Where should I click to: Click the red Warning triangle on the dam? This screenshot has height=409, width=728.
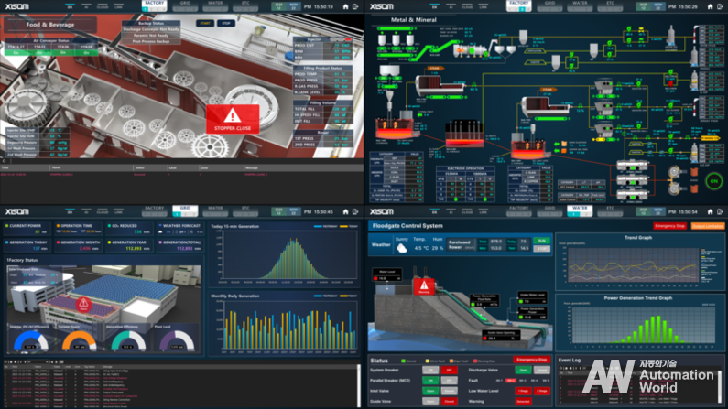[x=424, y=284]
